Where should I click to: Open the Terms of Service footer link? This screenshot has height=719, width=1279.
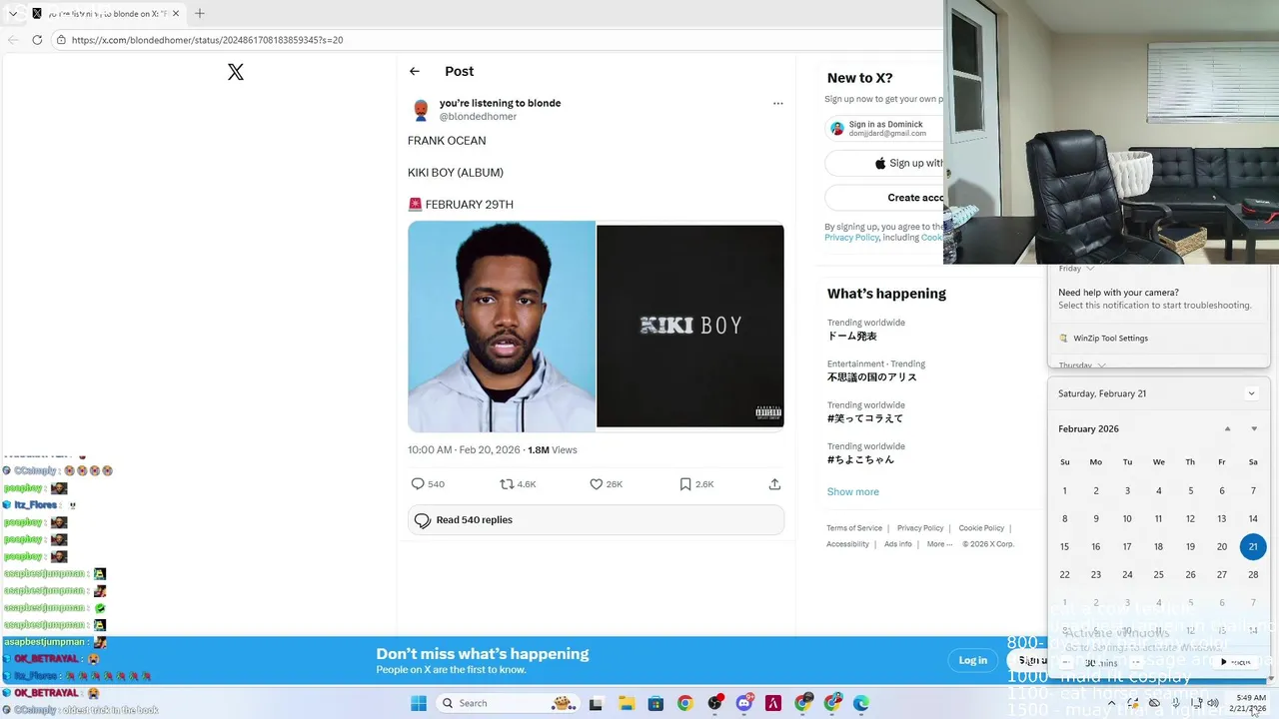pos(854,528)
